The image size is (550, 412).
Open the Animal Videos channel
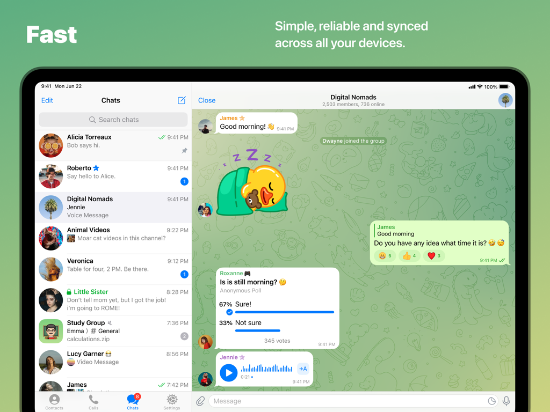[x=113, y=238]
